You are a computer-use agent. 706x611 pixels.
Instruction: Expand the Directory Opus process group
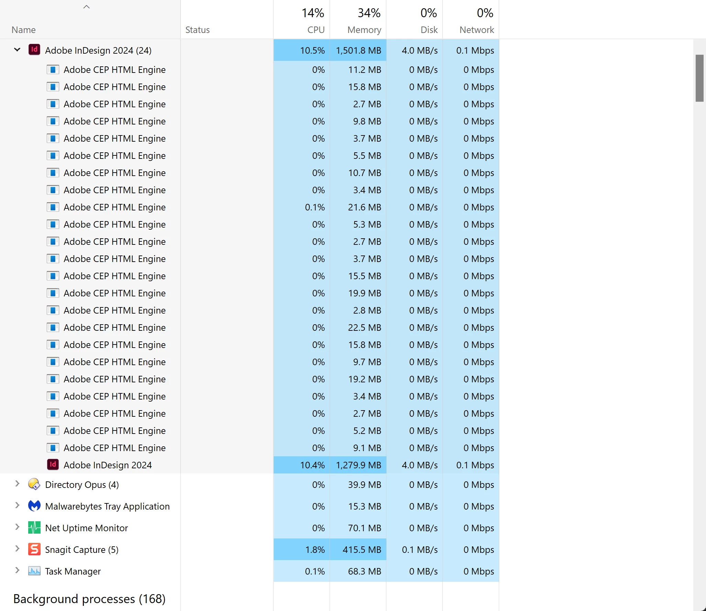(17, 484)
